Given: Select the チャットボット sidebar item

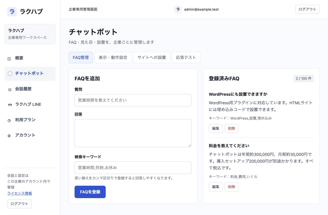Looking at the screenshot, I should 30,74.
